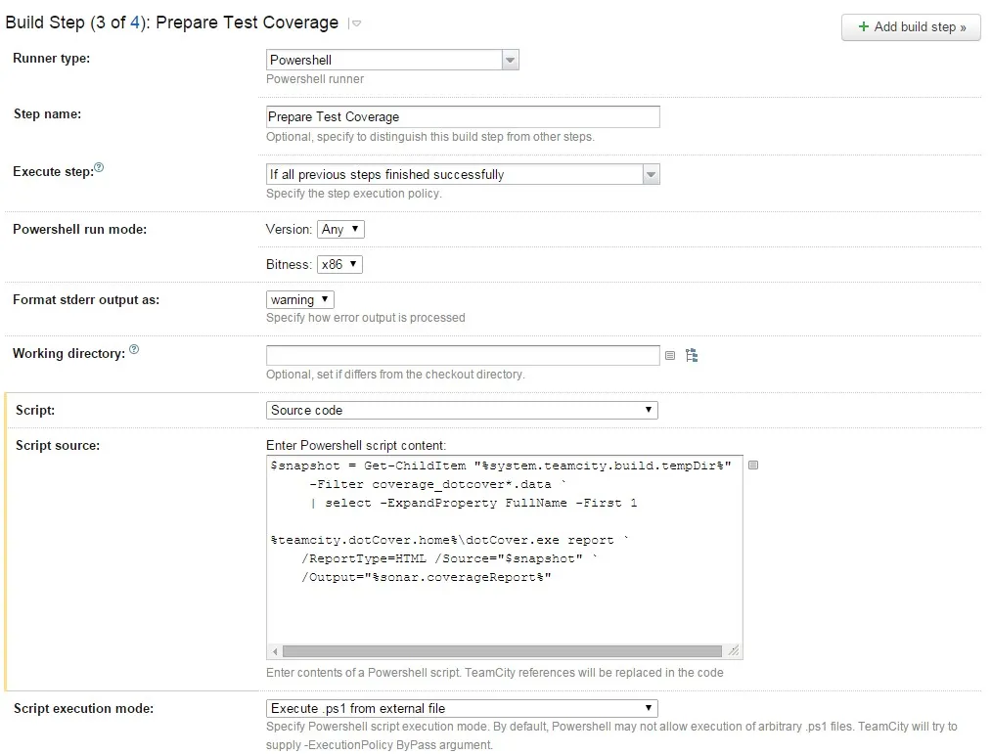Click into the Step name field
Image resolution: width=991 pixels, height=754 pixels.
tap(463, 116)
